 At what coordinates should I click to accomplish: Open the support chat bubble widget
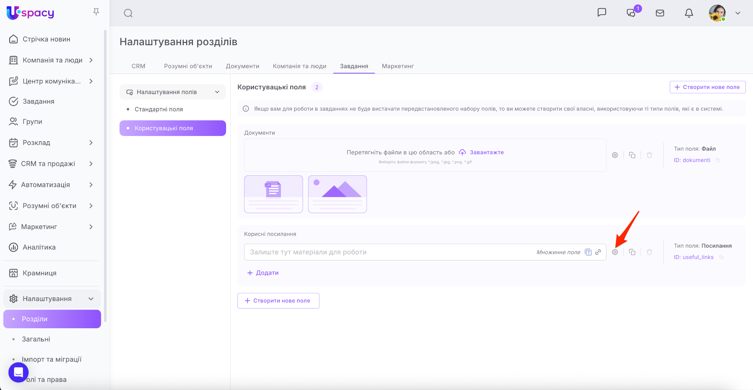click(x=18, y=372)
